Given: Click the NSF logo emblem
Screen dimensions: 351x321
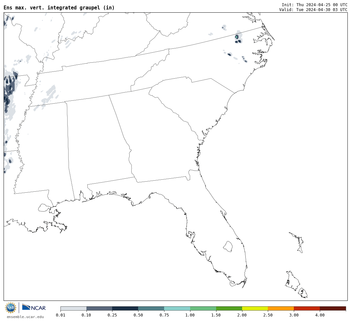Looking at the screenshot, I should click(10, 308).
